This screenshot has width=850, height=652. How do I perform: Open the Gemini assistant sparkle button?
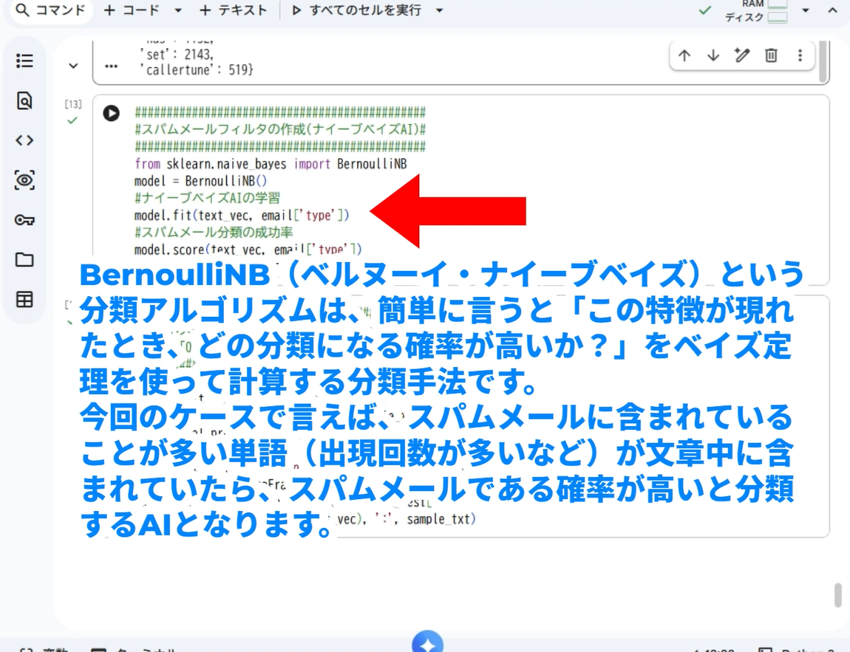click(x=428, y=643)
